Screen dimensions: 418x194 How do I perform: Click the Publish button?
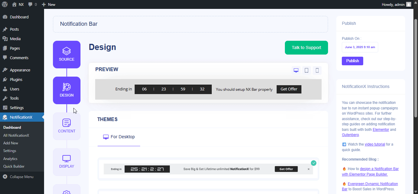(x=353, y=61)
